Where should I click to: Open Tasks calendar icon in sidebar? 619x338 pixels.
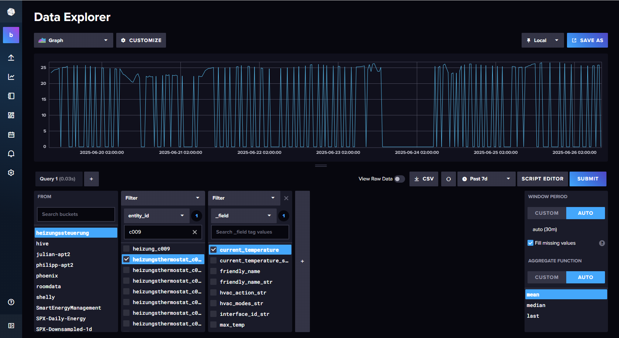(x=11, y=135)
